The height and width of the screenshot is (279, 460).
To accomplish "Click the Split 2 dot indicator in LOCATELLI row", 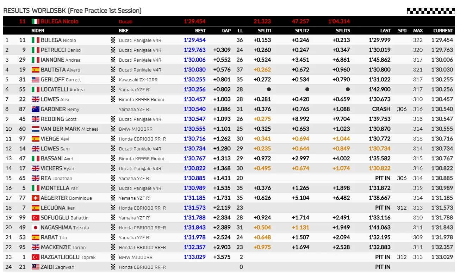I will pos(307,89).
